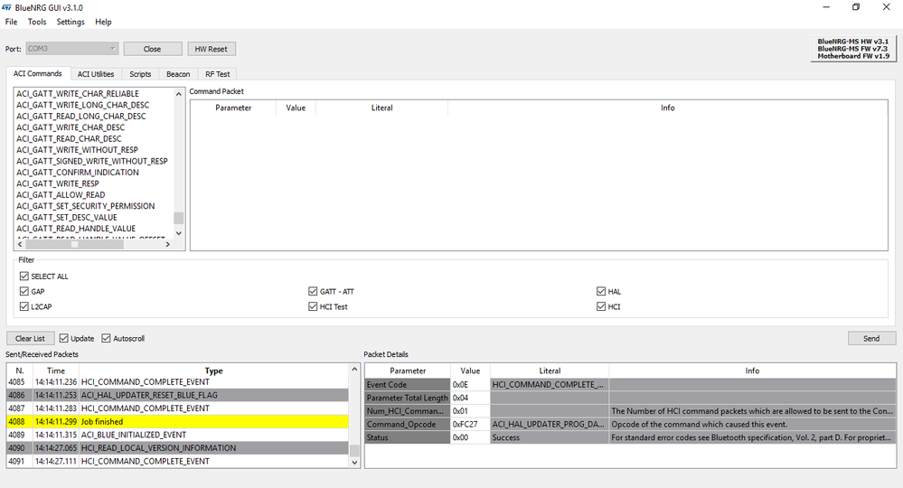Image resolution: width=903 pixels, height=488 pixels.
Task: Click the Parameter Total Length row
Action: (x=631, y=398)
